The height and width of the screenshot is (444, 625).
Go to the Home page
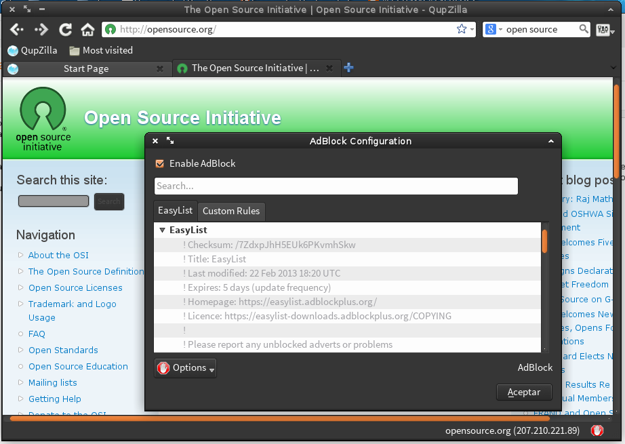pos(87,29)
